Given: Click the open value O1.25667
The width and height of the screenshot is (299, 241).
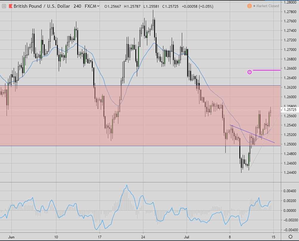Looking at the screenshot, I should pyautogui.click(x=112, y=7).
